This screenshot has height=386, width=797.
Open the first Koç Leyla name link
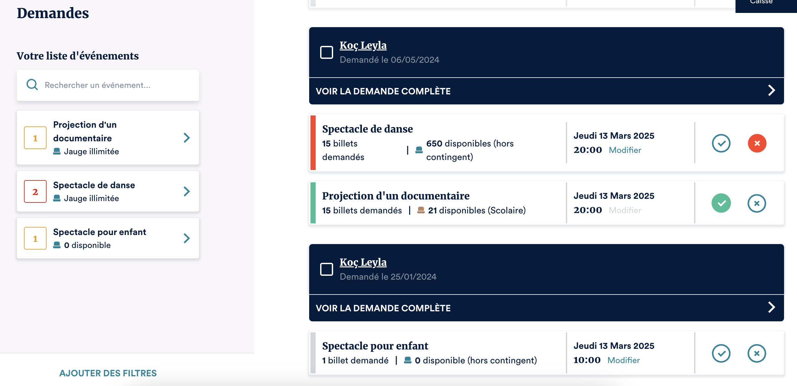(363, 45)
